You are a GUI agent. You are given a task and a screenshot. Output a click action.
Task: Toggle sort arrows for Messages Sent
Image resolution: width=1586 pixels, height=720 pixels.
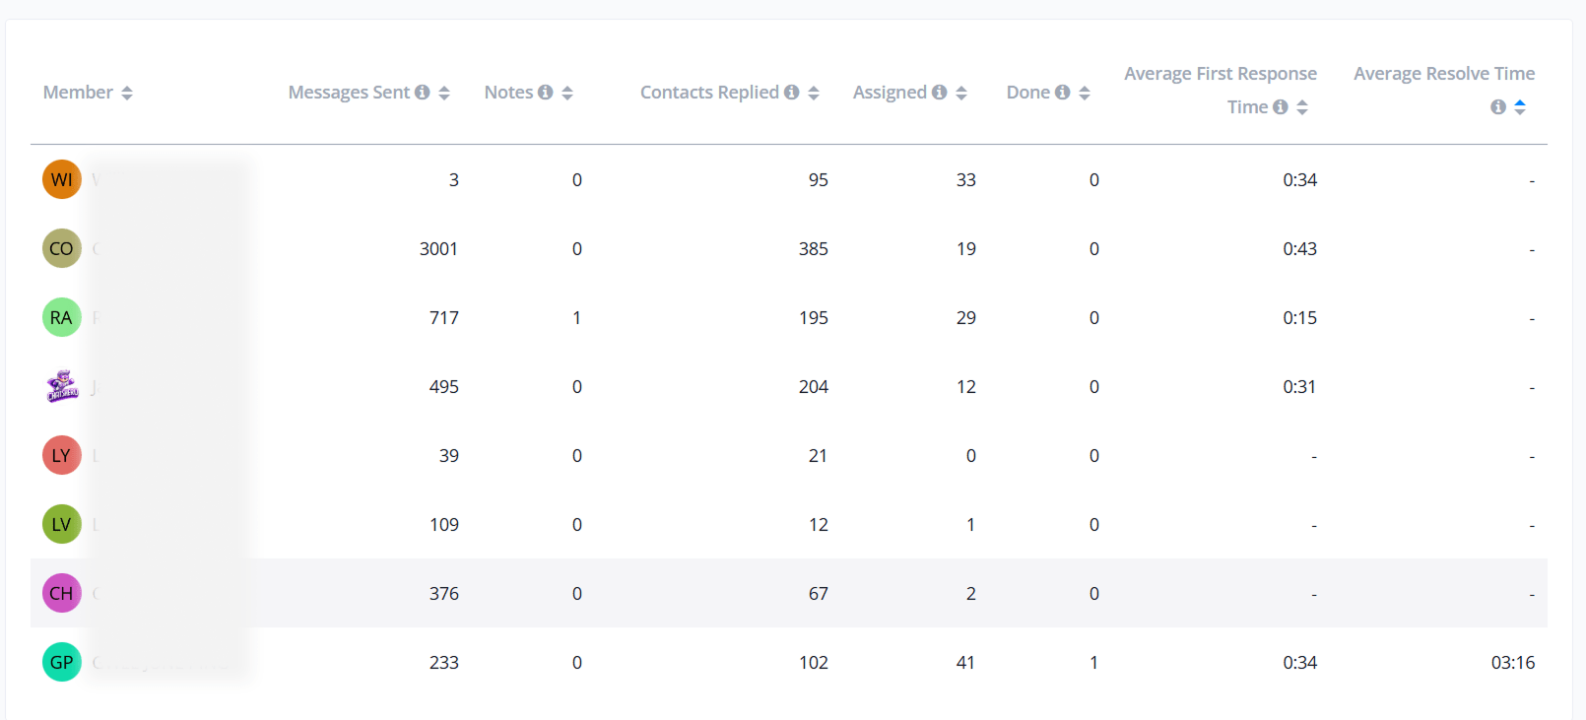444,93
